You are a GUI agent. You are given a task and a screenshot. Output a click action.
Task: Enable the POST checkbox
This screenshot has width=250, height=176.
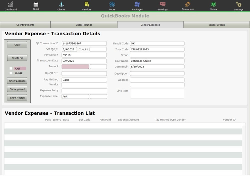(x=11, y=68)
